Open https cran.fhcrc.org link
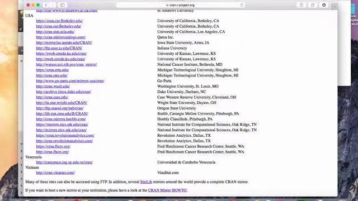358x201 pixels. click(x=53, y=146)
